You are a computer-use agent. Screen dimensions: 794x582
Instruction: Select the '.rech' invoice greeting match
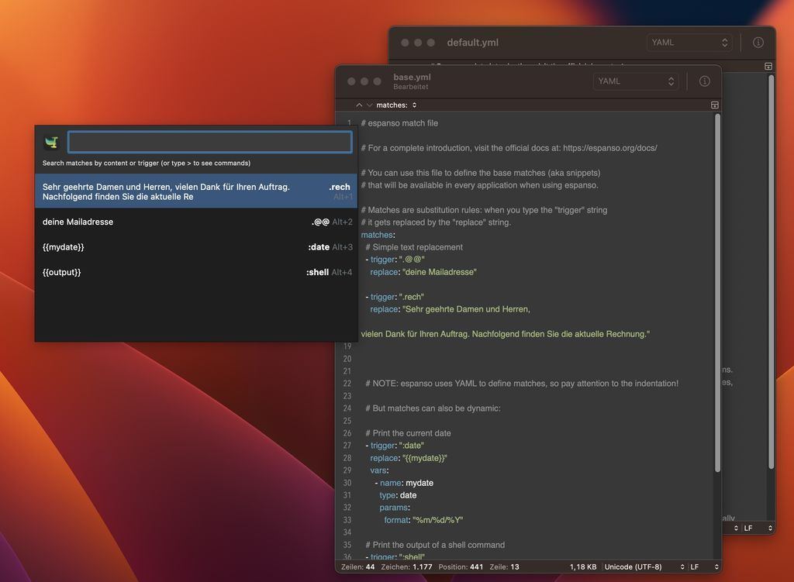tap(196, 191)
